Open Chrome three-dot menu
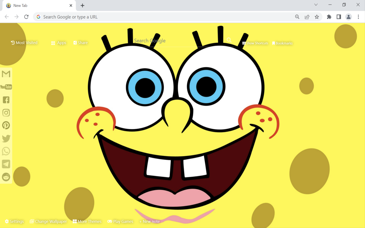This screenshot has height=228, width=365. 358,17
